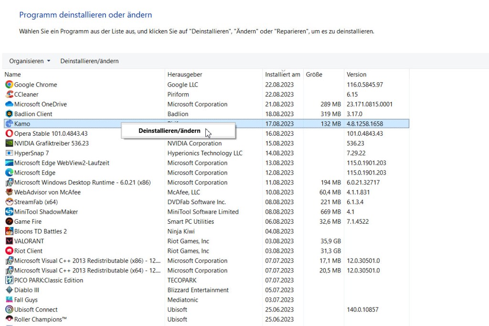
Task: Click the 35,9 GB size of VALORANT
Action: 331,241
